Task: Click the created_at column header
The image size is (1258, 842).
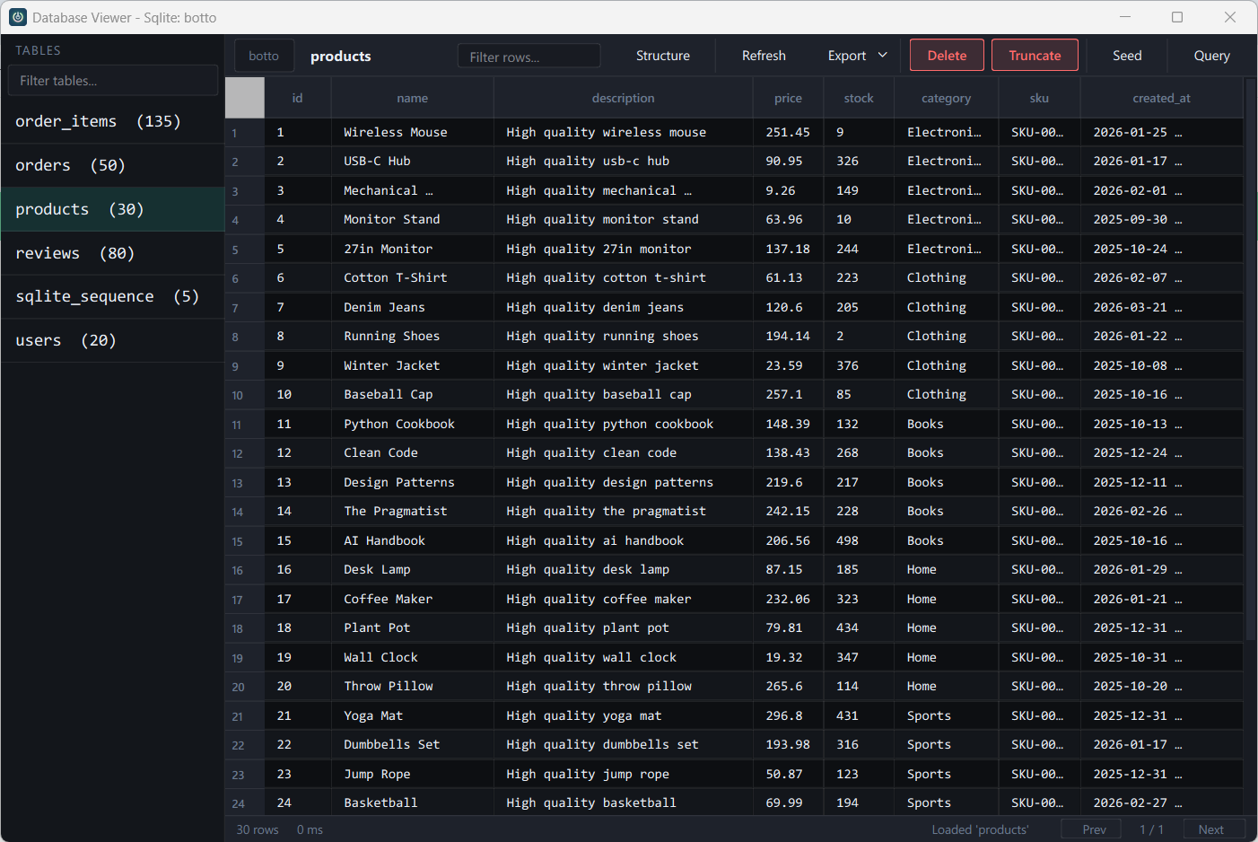Action: (x=1162, y=98)
